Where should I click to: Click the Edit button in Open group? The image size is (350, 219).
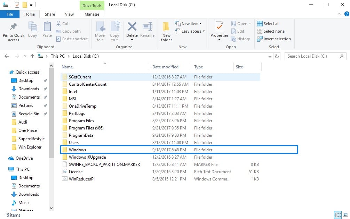(x=238, y=31)
